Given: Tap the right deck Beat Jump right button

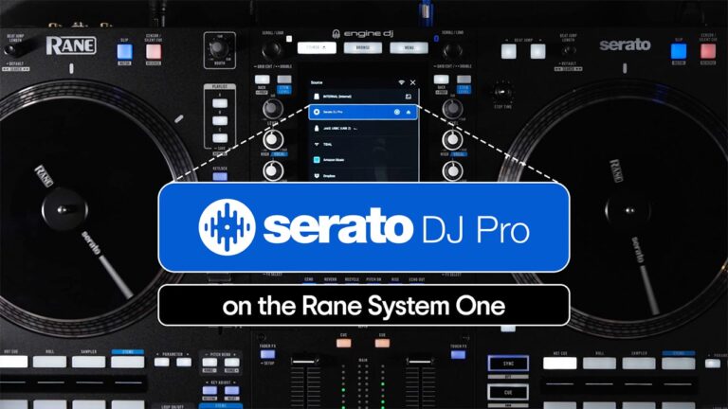Looking at the screenshot, I should tap(537, 51).
